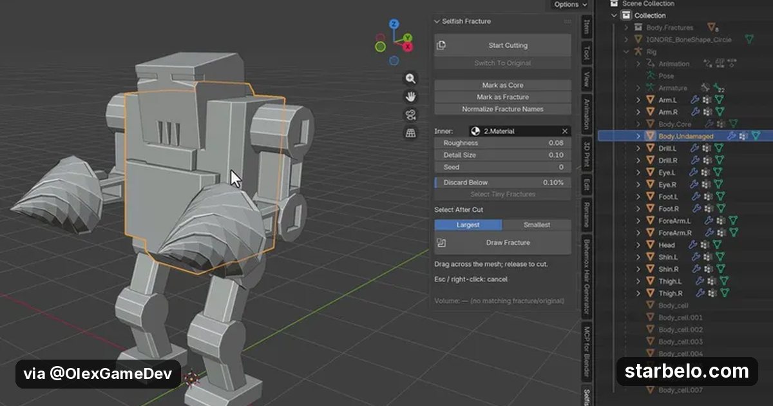The image size is (773, 406).
Task: Expand the Arm.L object row
Action: [638, 100]
